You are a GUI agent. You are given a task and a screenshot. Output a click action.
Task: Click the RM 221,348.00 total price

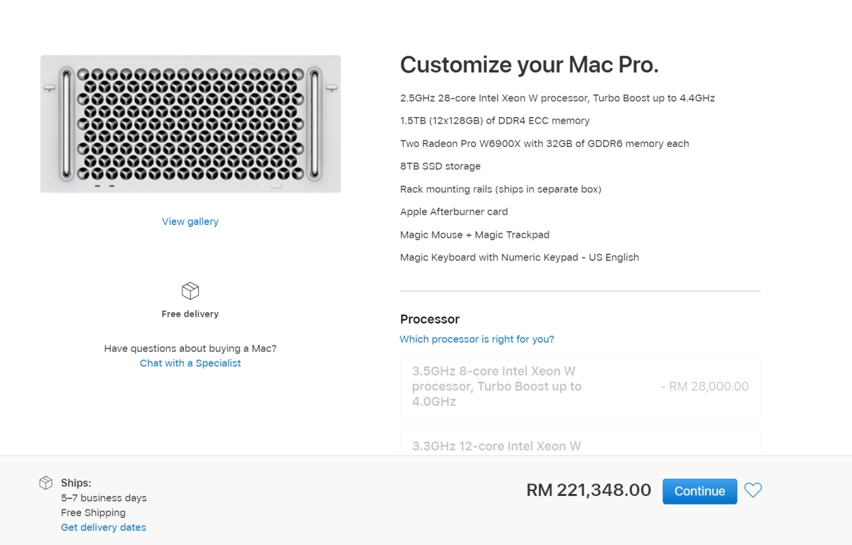pyautogui.click(x=588, y=490)
